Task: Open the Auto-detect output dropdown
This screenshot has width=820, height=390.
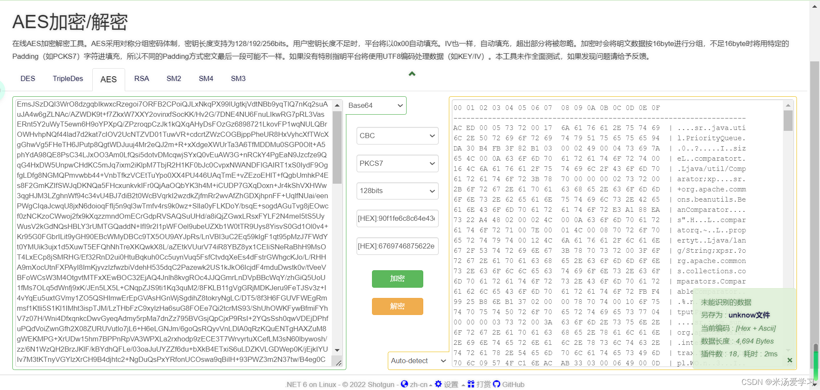Action: point(418,361)
